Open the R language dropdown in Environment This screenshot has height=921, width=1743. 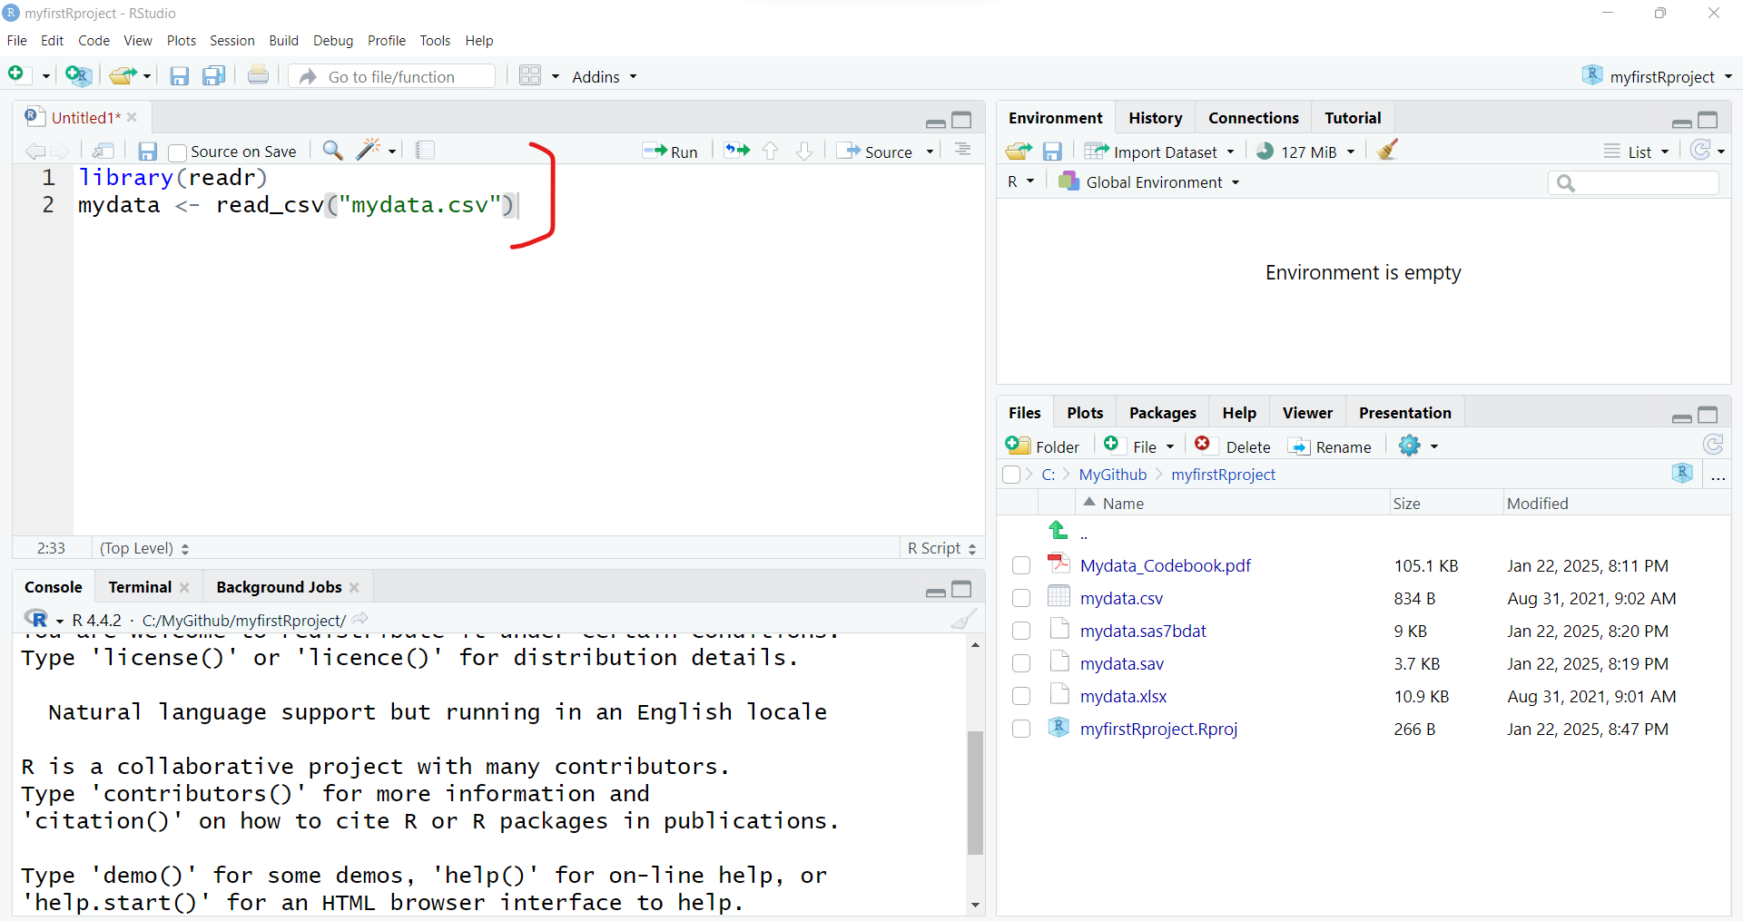click(x=1020, y=182)
